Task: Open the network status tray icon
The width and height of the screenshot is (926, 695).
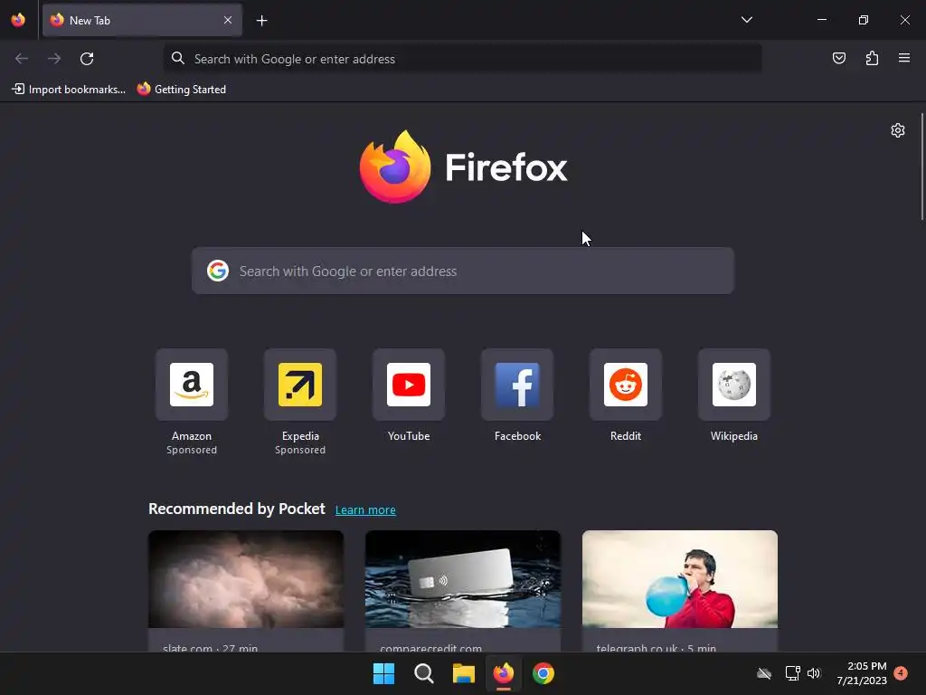Action: click(792, 673)
